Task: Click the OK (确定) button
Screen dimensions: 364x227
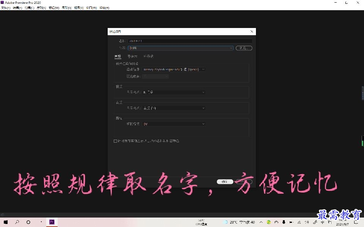Action: [225, 182]
